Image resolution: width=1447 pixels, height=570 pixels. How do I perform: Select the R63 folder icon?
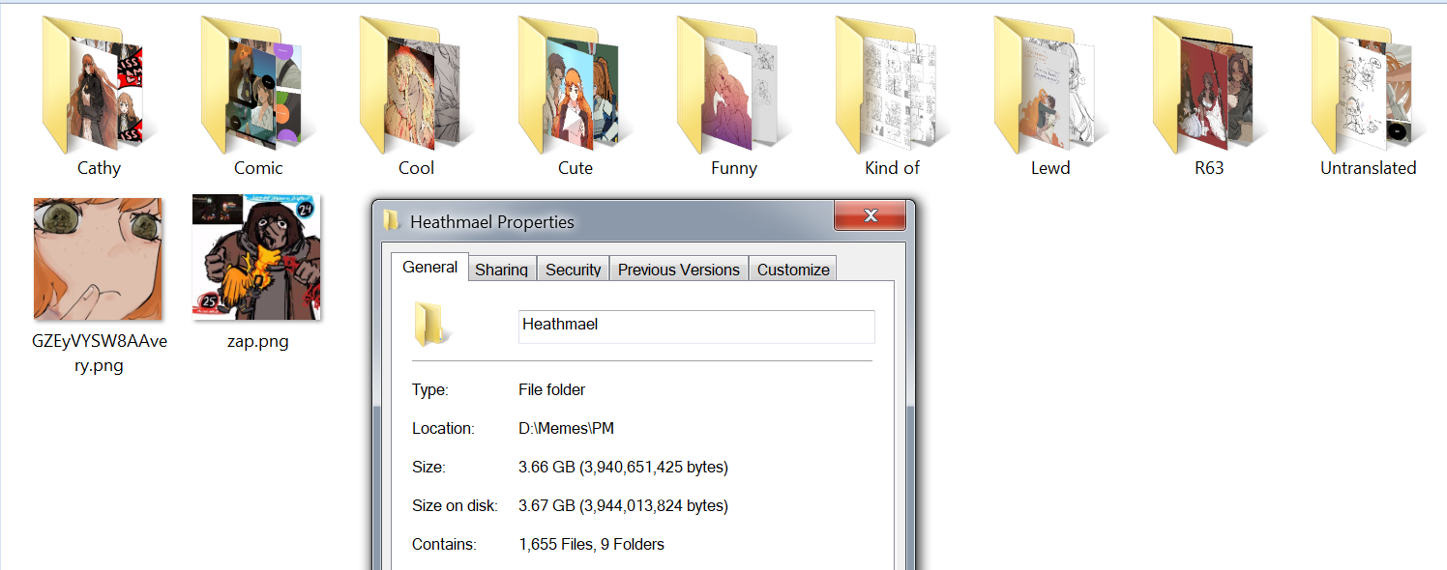(1205, 84)
